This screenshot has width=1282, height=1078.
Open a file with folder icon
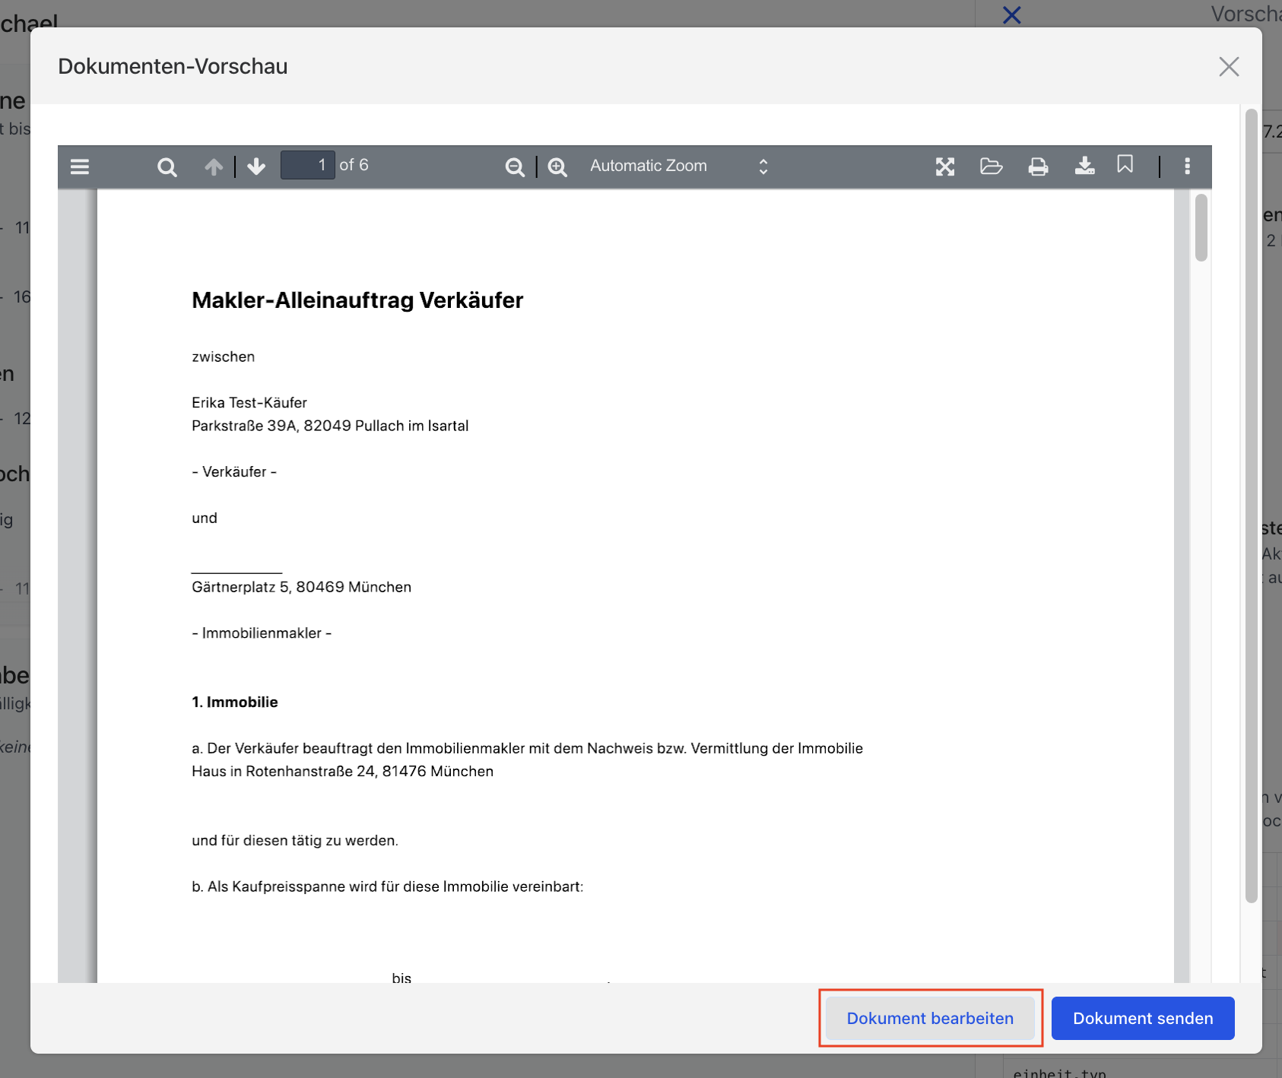pyautogui.click(x=991, y=166)
